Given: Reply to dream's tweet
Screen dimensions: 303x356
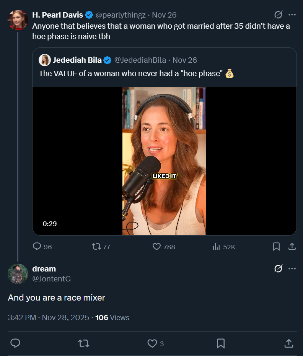Looking at the screenshot, I should [15, 343].
